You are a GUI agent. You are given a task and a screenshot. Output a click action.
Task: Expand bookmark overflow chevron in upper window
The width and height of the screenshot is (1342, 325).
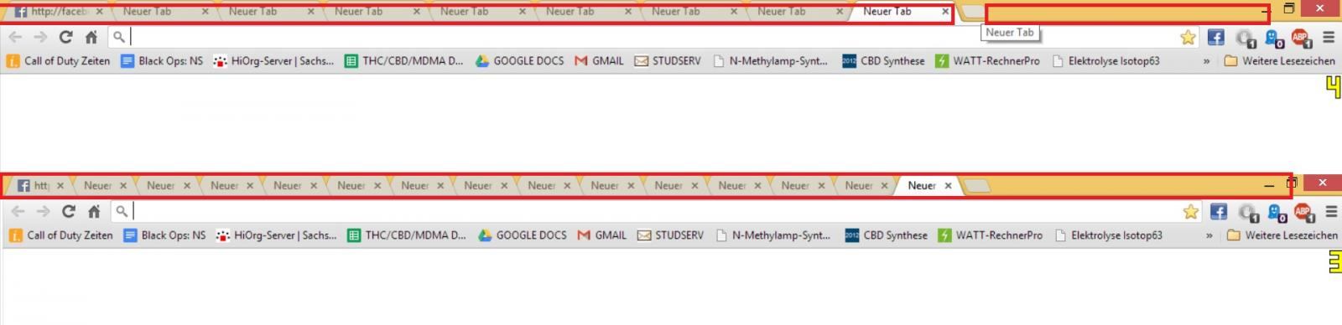1206,61
